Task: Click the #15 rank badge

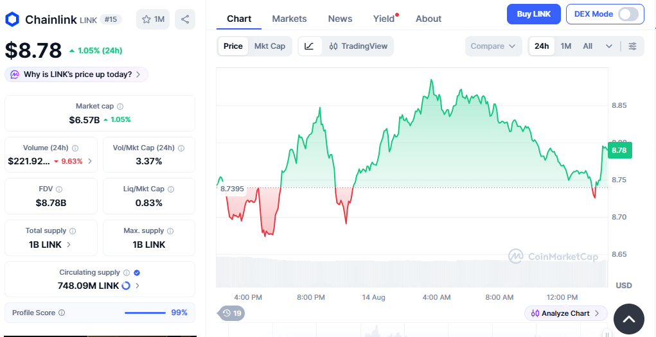Action: (x=111, y=19)
